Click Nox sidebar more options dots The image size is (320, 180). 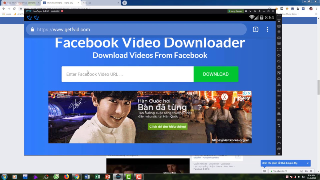pyautogui.click(x=279, y=15)
